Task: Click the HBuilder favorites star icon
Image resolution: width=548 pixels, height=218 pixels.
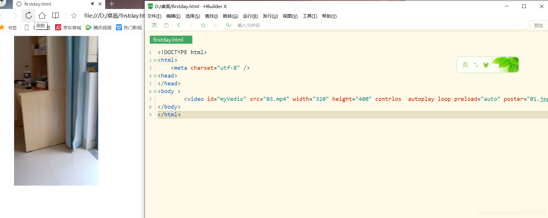Action: (203, 25)
